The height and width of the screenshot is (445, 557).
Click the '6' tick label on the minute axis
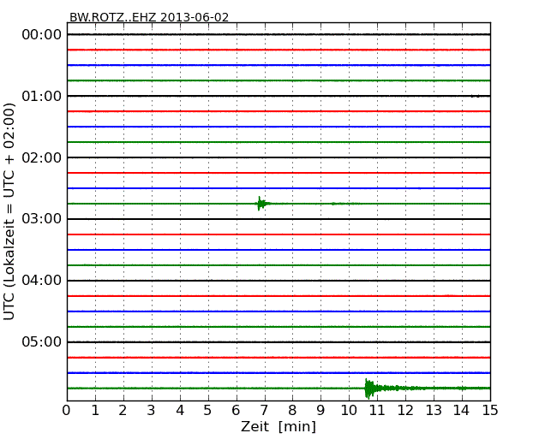[x=236, y=410]
